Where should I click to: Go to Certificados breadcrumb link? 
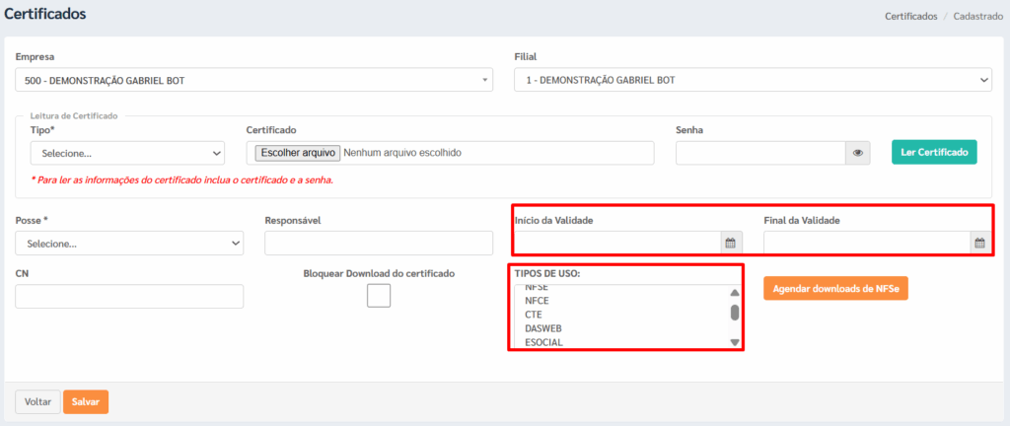point(910,16)
